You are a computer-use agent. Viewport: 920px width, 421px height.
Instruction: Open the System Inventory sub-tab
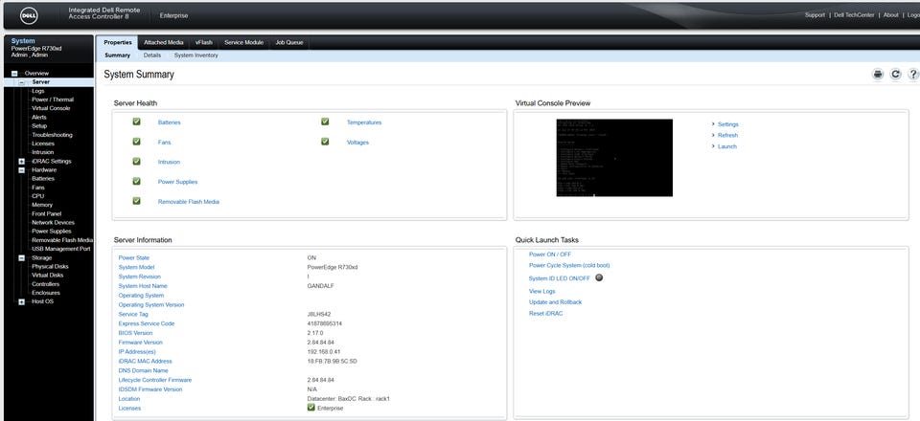click(195, 55)
